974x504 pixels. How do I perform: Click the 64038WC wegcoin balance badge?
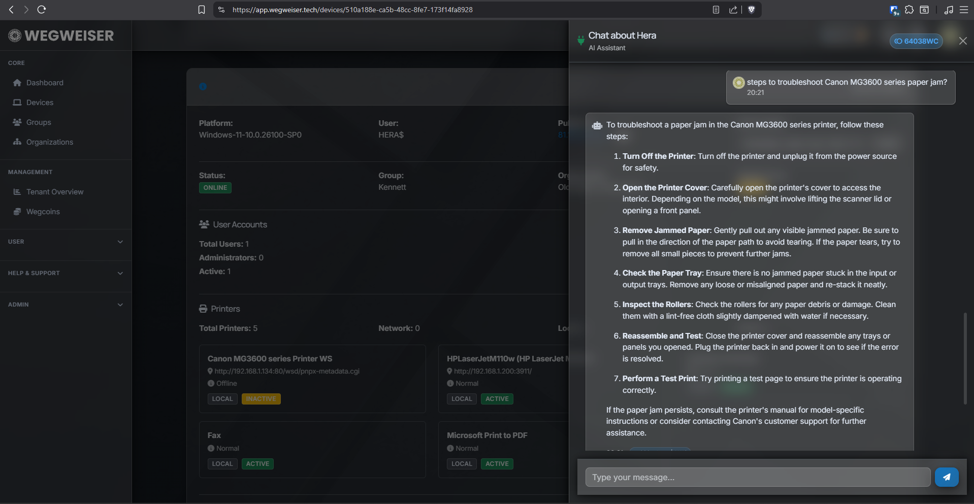pyautogui.click(x=916, y=41)
